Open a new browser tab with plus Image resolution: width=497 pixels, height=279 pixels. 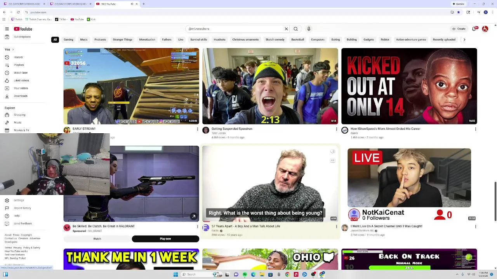[143, 4]
